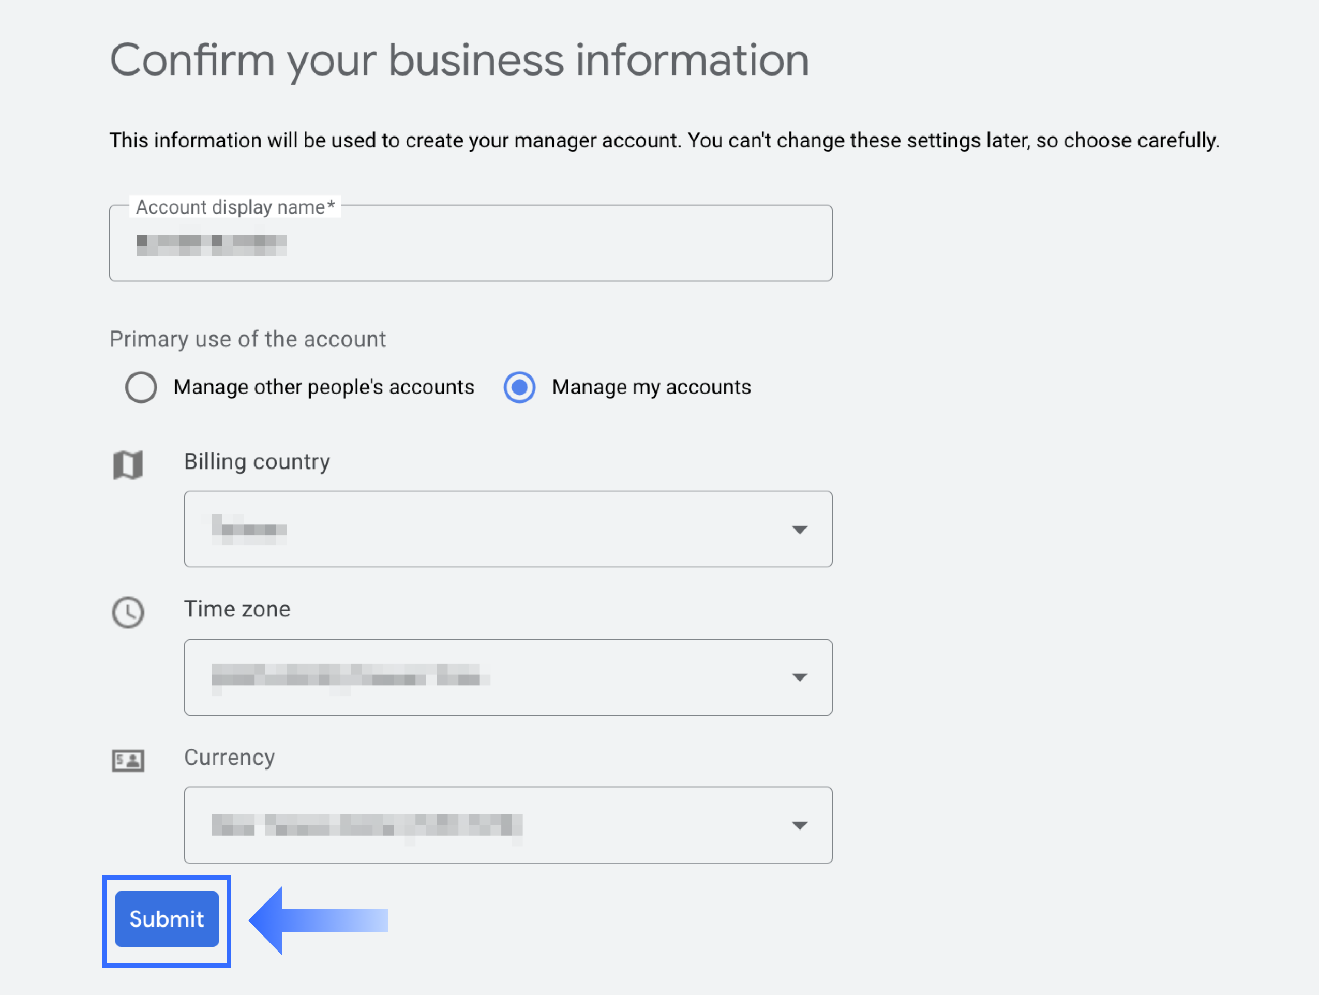The height and width of the screenshot is (996, 1319).
Task: Click the 'Manage other people's accounts' label text
Action: [x=324, y=387]
